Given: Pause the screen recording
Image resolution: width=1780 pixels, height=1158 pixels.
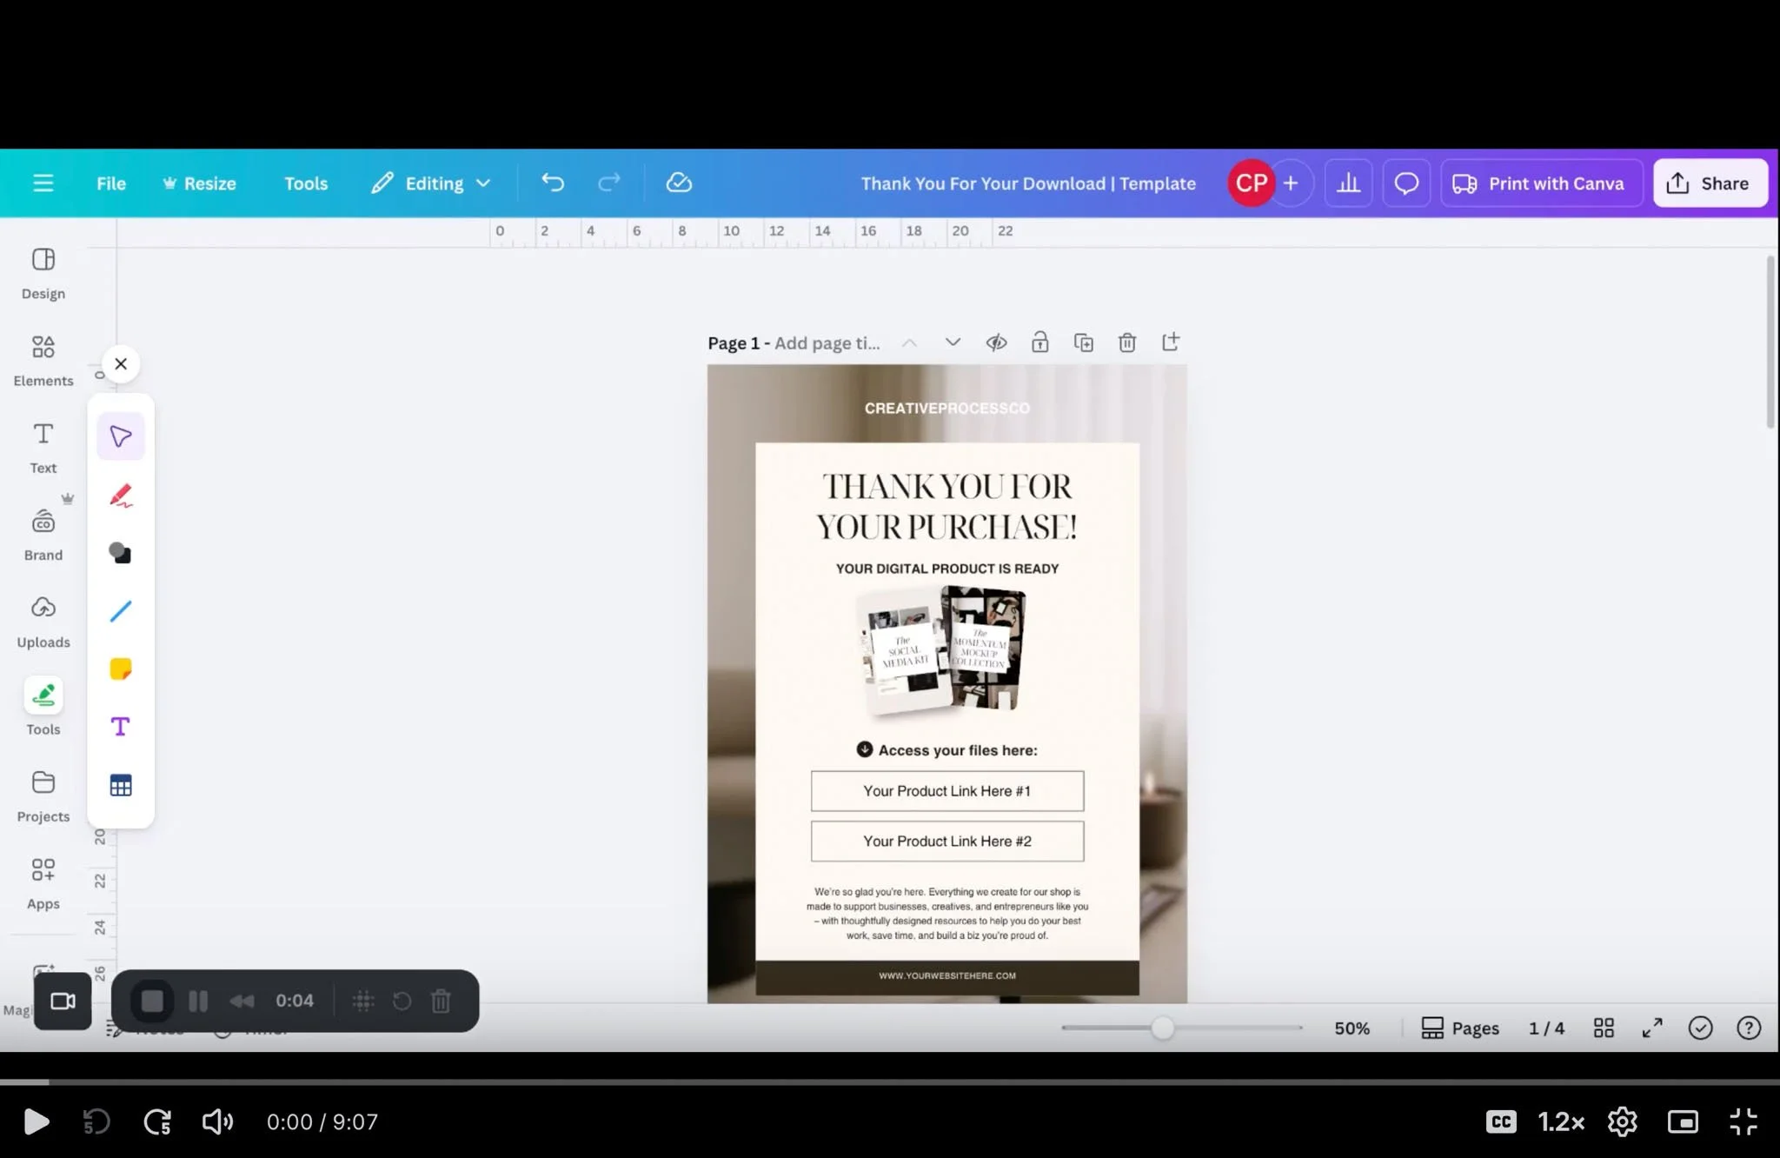Looking at the screenshot, I should [198, 1002].
